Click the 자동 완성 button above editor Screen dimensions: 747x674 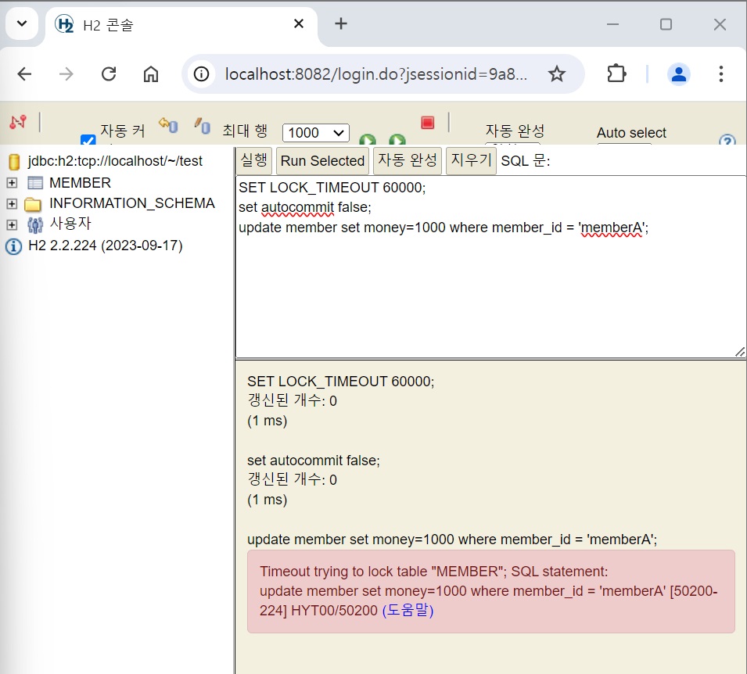[x=408, y=160]
